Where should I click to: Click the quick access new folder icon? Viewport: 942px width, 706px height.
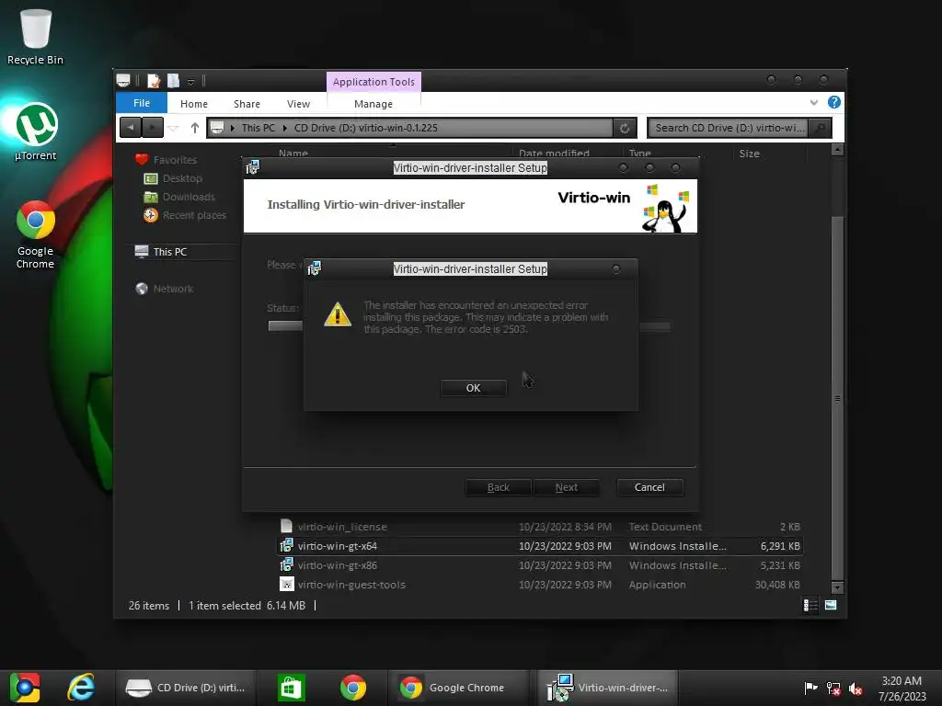[173, 81]
